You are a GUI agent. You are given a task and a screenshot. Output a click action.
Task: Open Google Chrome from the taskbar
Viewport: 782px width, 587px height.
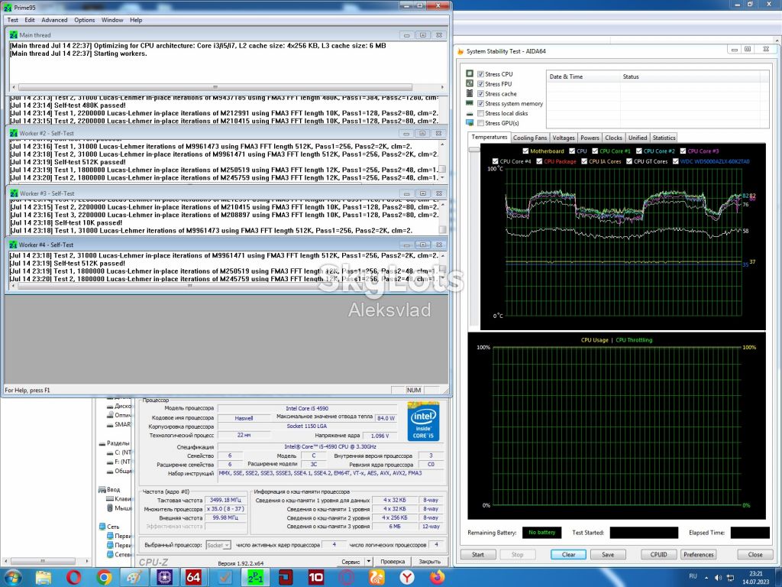click(104, 578)
